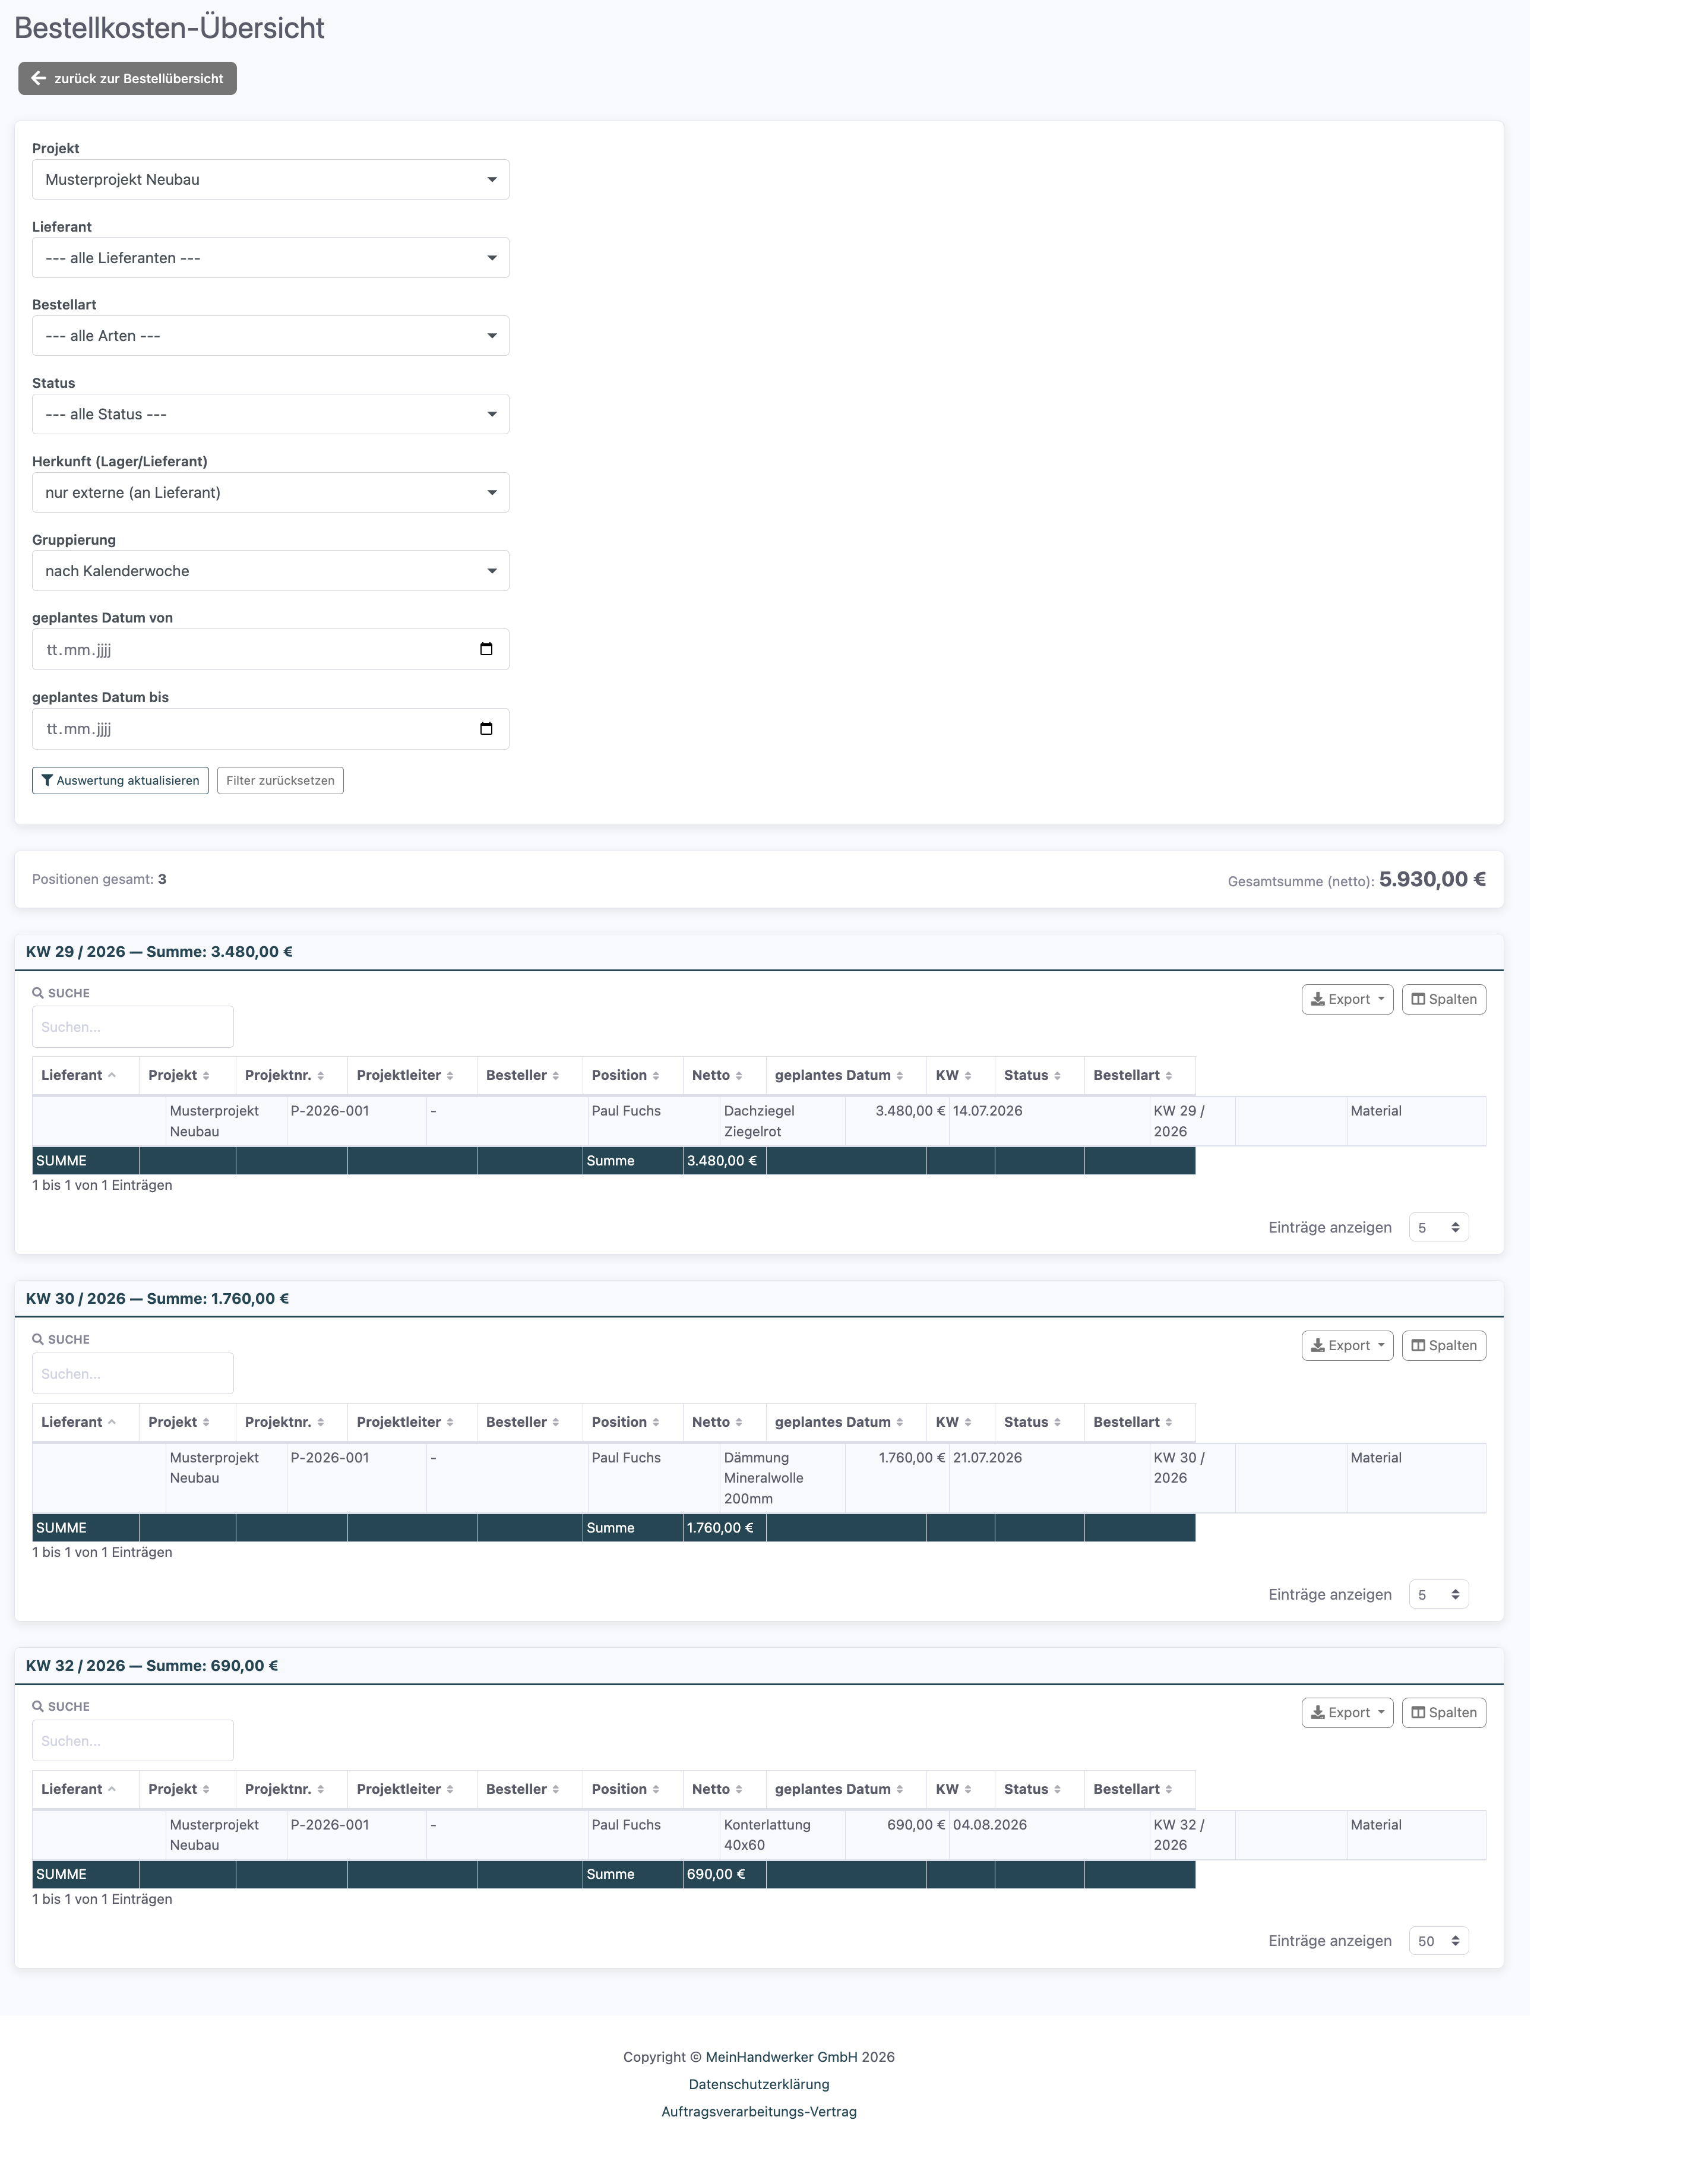Sort KW 29 table by Status
Image resolution: width=1708 pixels, height=2180 pixels.
pos(1040,1075)
